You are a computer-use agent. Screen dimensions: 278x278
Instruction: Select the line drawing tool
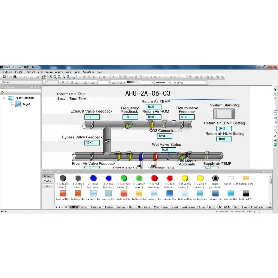tap(275, 105)
